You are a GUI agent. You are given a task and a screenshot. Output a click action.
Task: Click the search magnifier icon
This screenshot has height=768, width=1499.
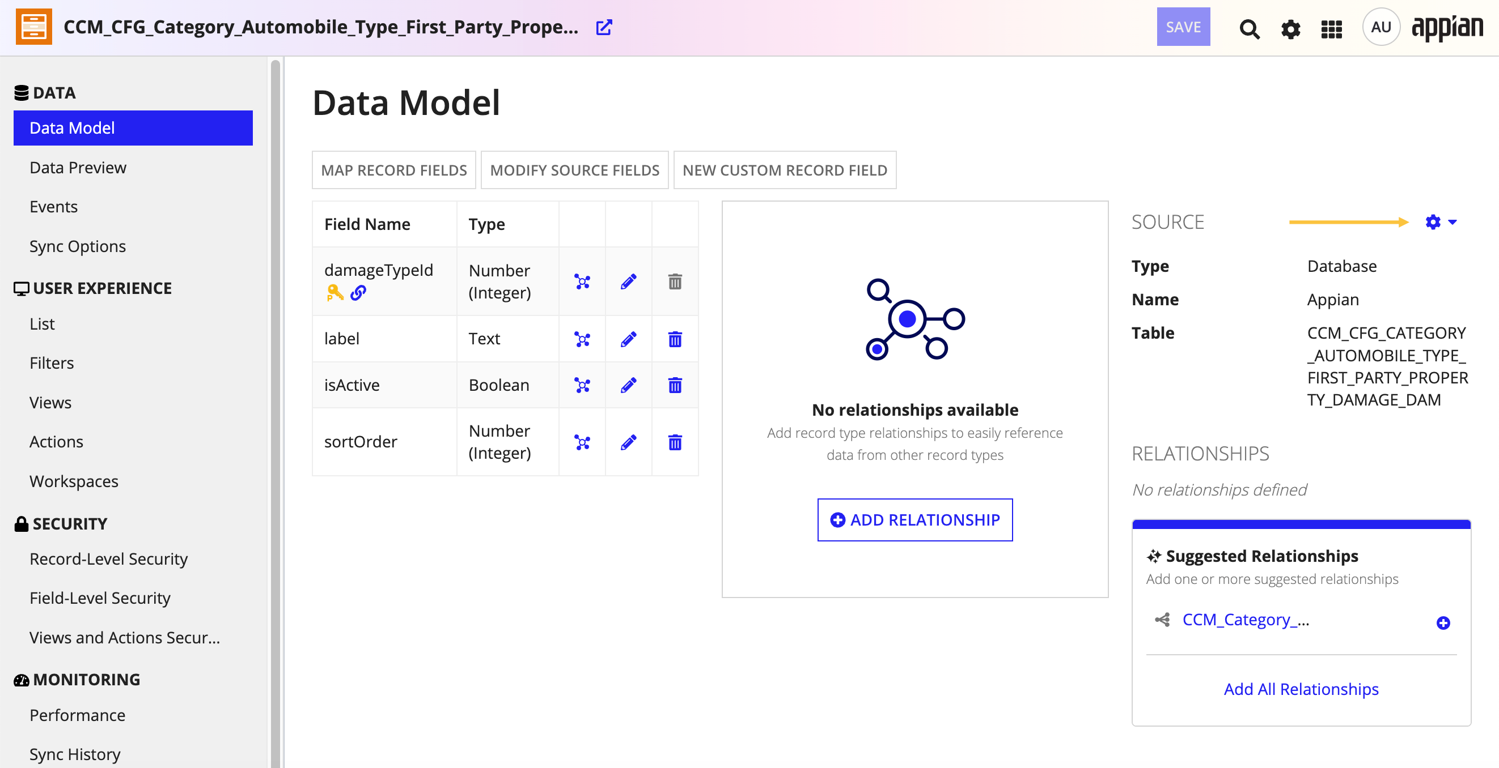tap(1249, 28)
